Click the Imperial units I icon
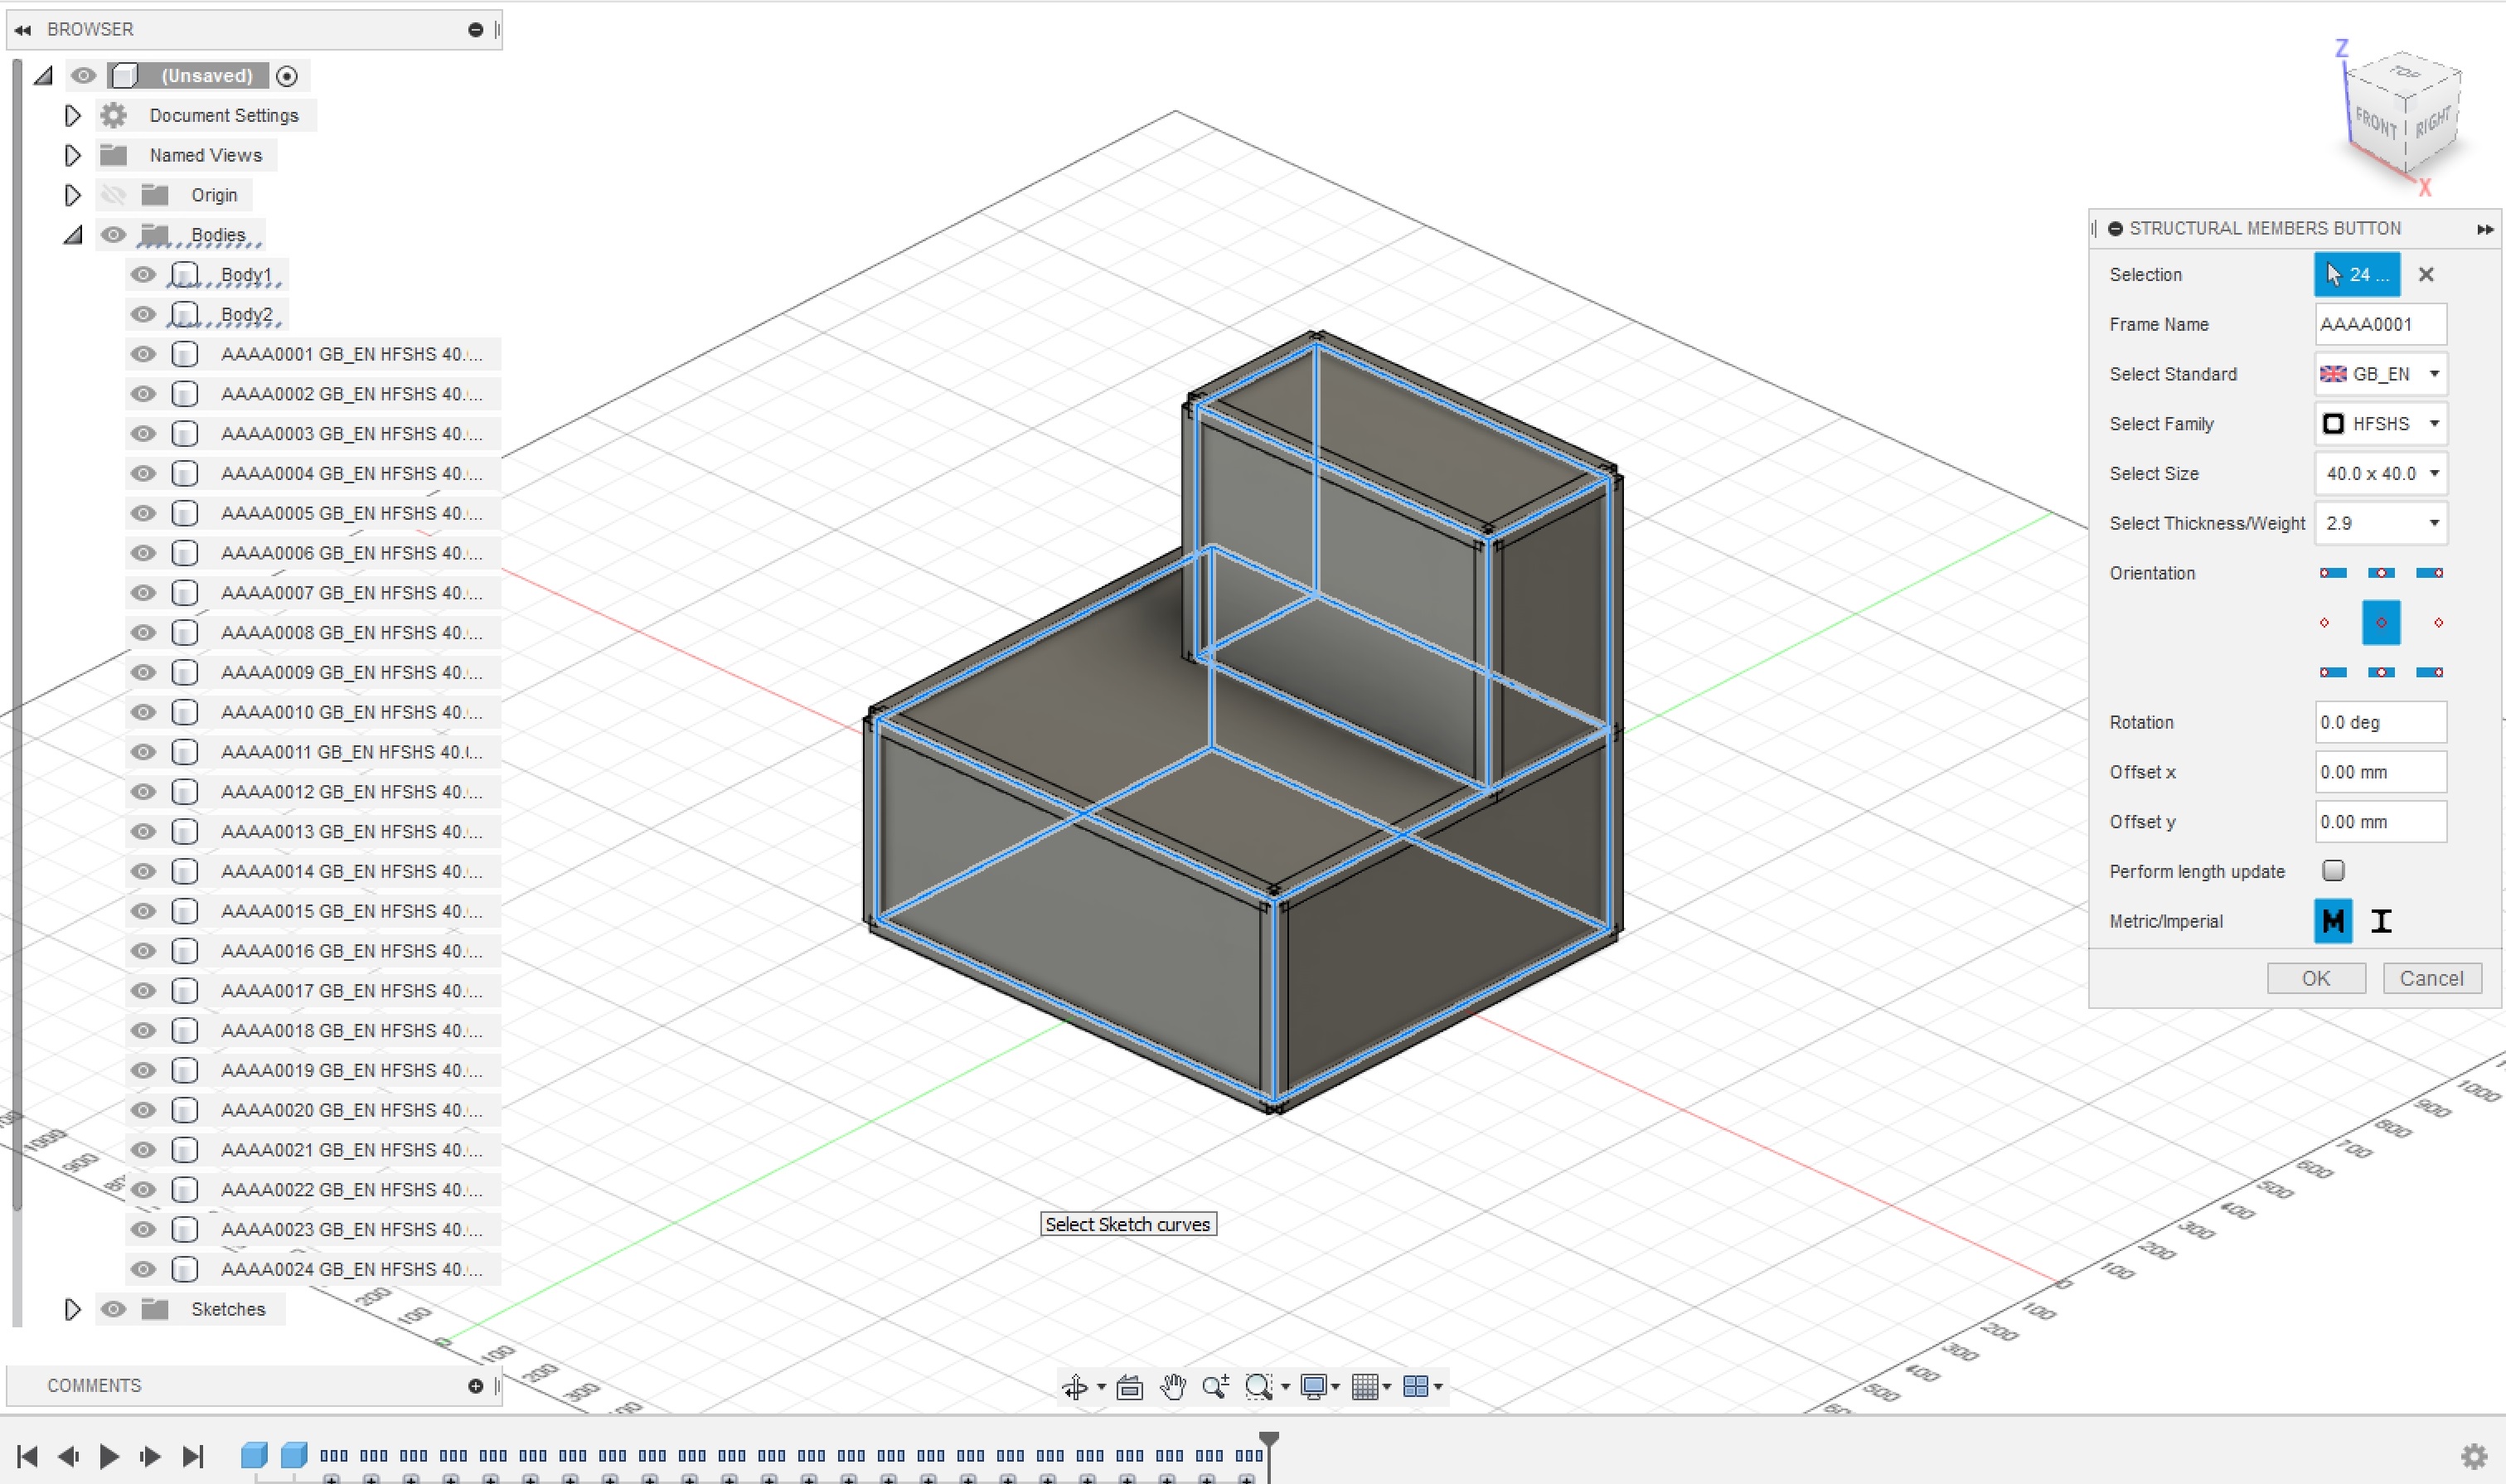Viewport: 2506px width, 1484px height. pos(2381,921)
